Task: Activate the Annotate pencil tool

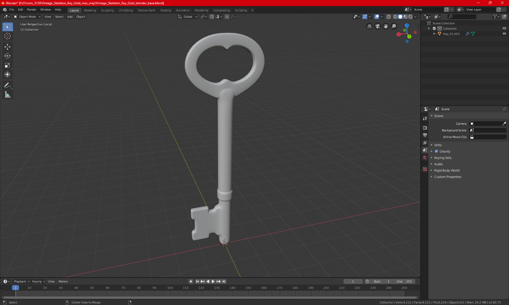Action: 7,85
